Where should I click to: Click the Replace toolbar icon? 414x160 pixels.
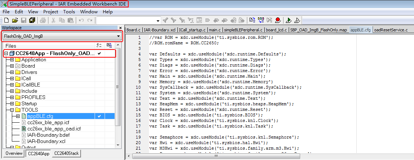pyautogui.click(x=191, y=20)
